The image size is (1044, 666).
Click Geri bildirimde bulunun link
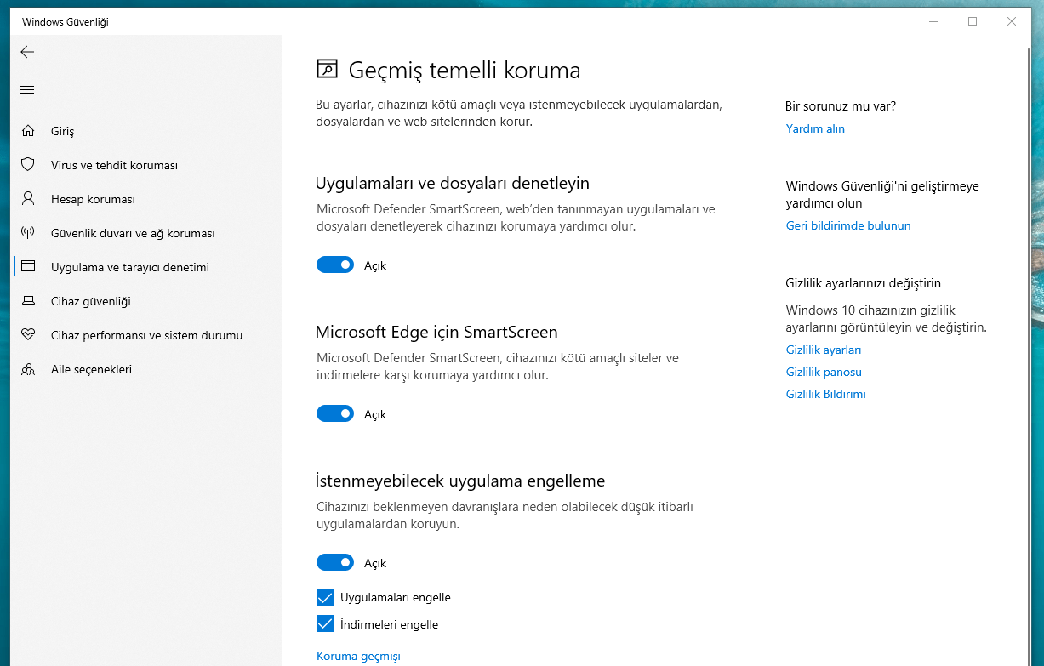[848, 225]
